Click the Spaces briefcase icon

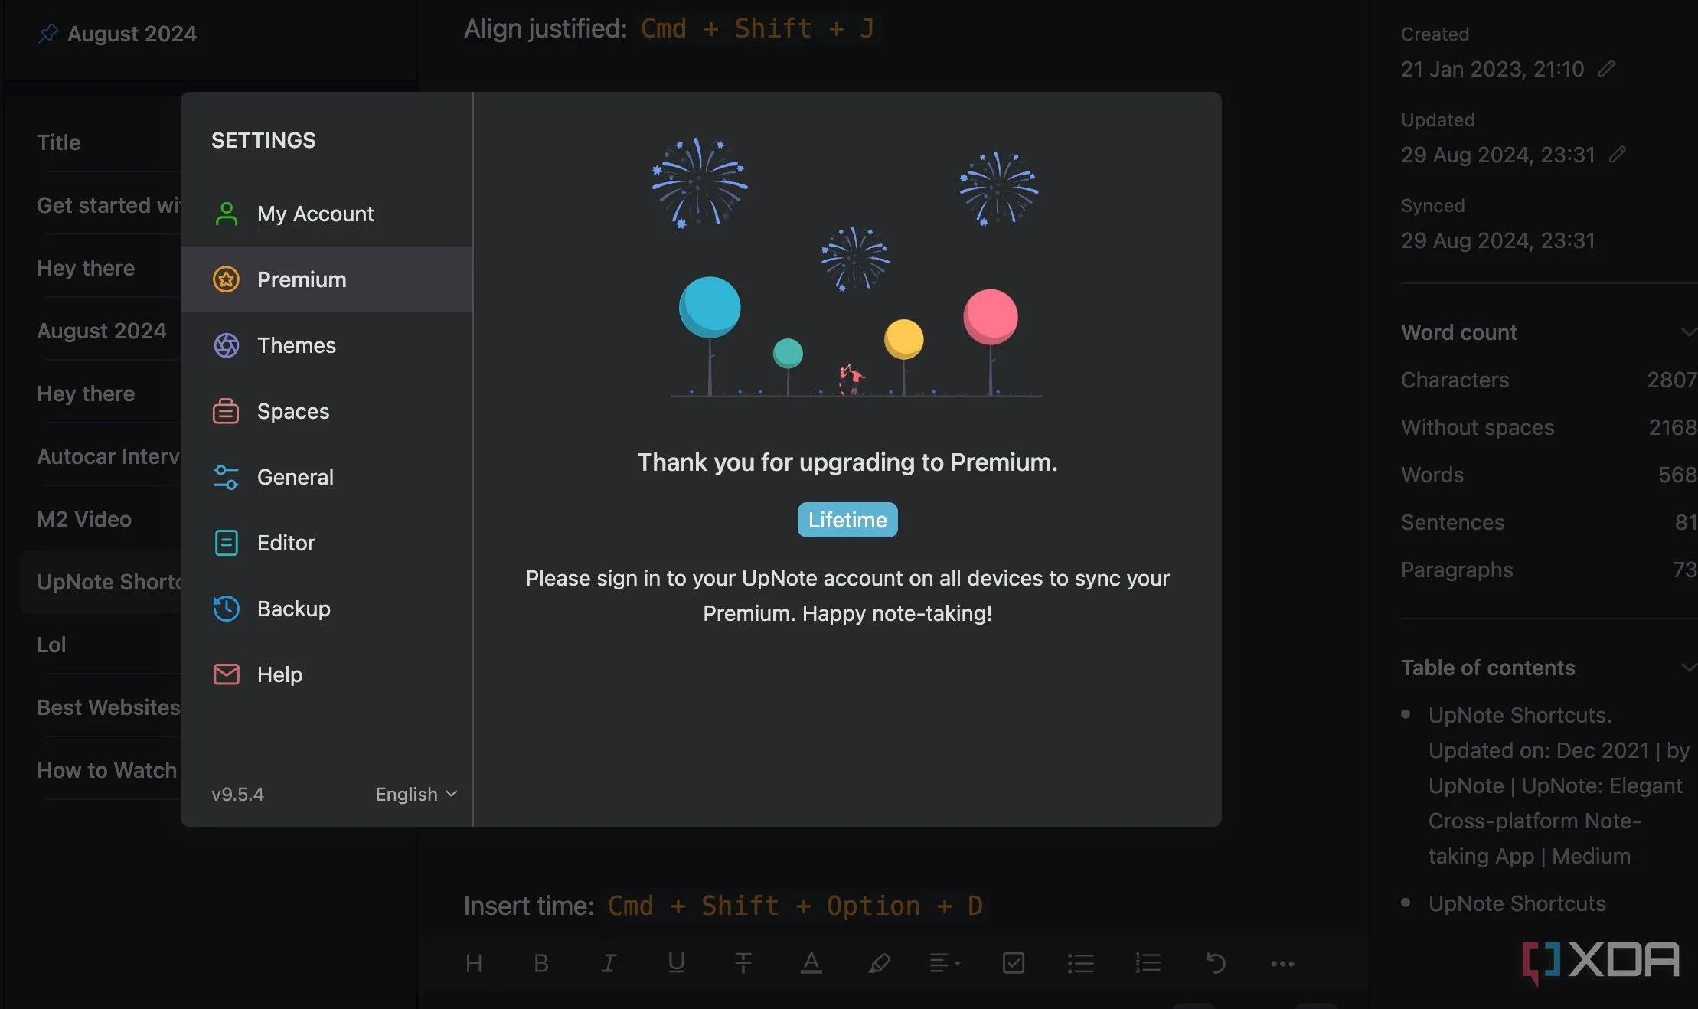click(226, 411)
